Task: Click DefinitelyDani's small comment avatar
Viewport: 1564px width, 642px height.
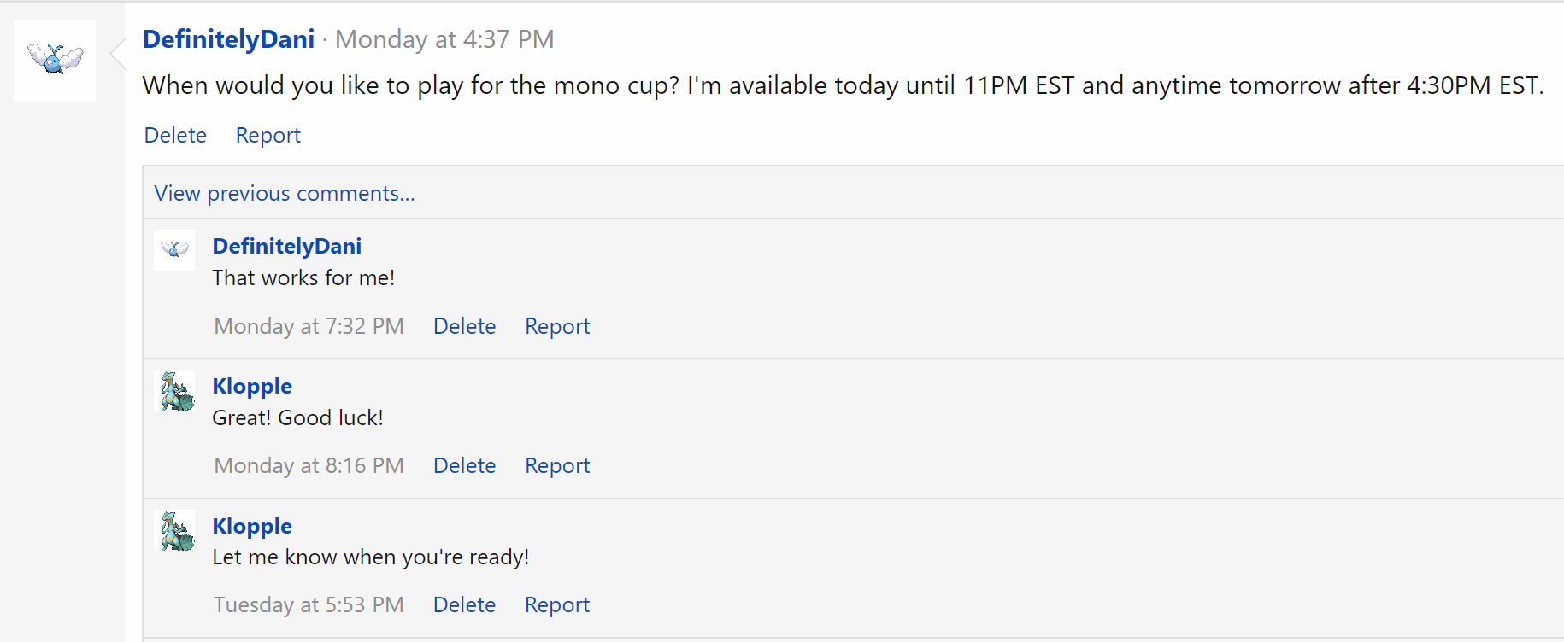Action: point(174,250)
